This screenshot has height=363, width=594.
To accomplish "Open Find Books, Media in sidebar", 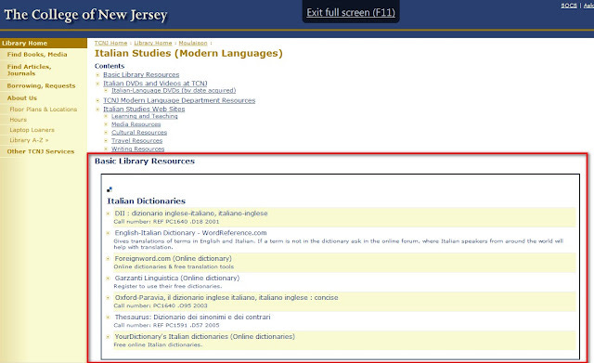I will point(37,55).
